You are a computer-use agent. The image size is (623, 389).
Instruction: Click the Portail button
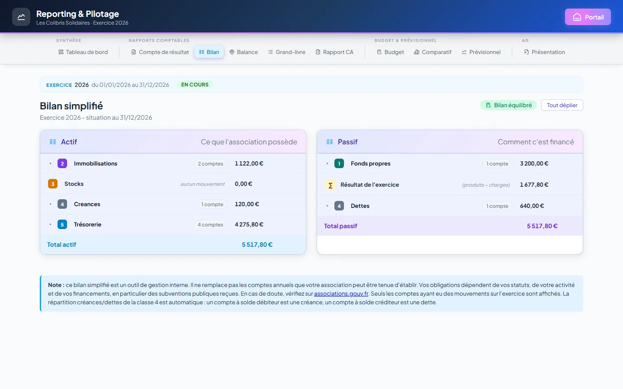point(588,17)
